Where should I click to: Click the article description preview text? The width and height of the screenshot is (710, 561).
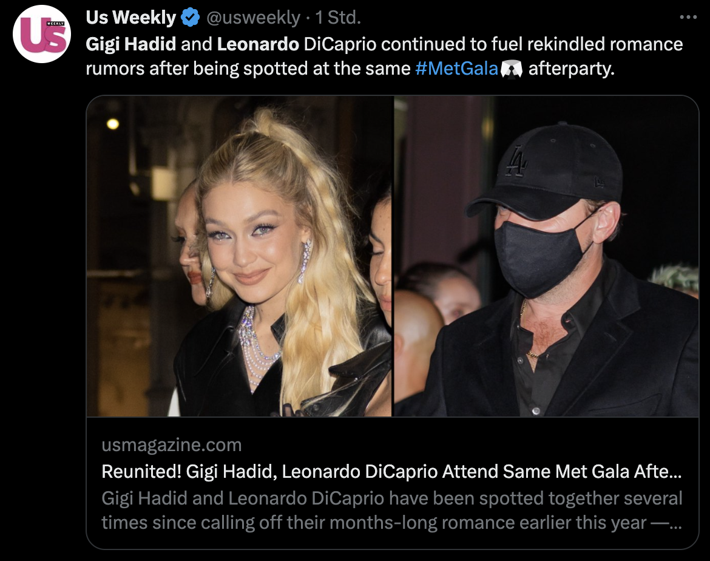(x=391, y=510)
